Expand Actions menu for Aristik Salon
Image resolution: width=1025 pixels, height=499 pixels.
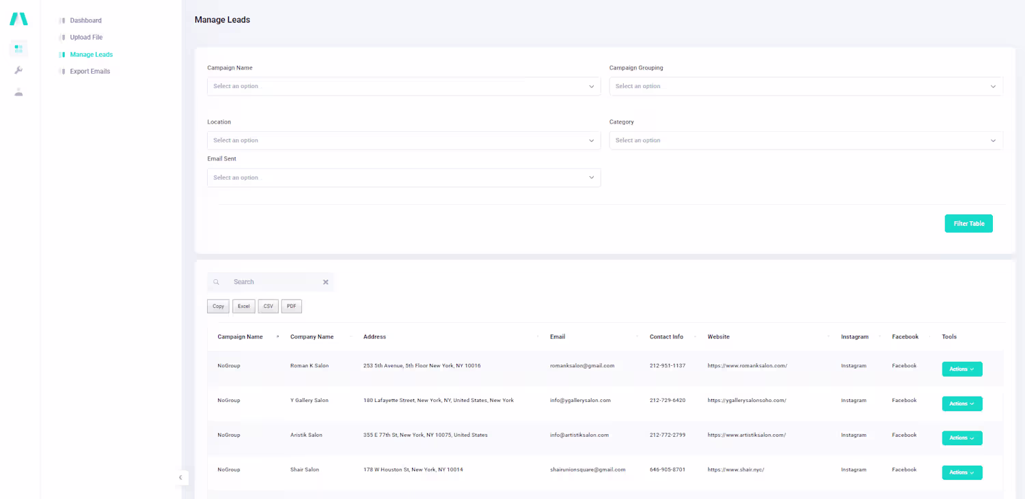[962, 438]
